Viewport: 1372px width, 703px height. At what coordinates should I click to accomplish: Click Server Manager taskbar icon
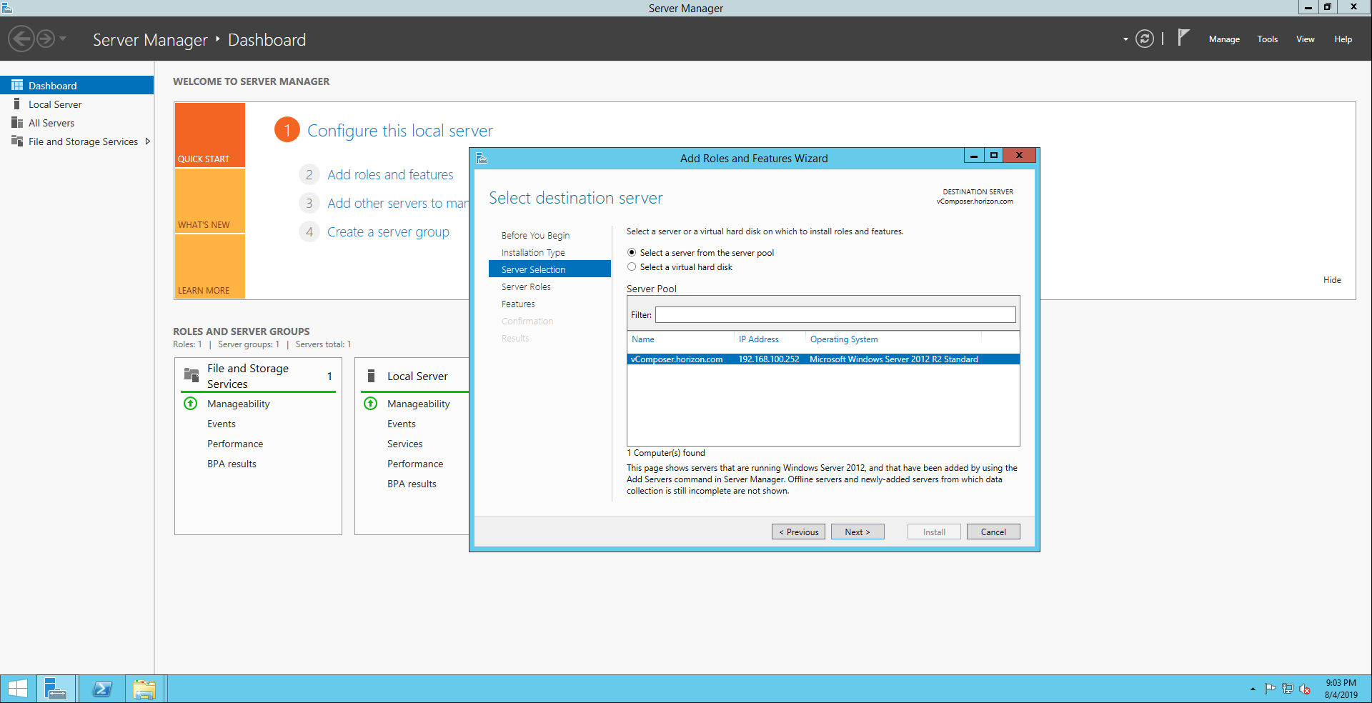coord(56,689)
